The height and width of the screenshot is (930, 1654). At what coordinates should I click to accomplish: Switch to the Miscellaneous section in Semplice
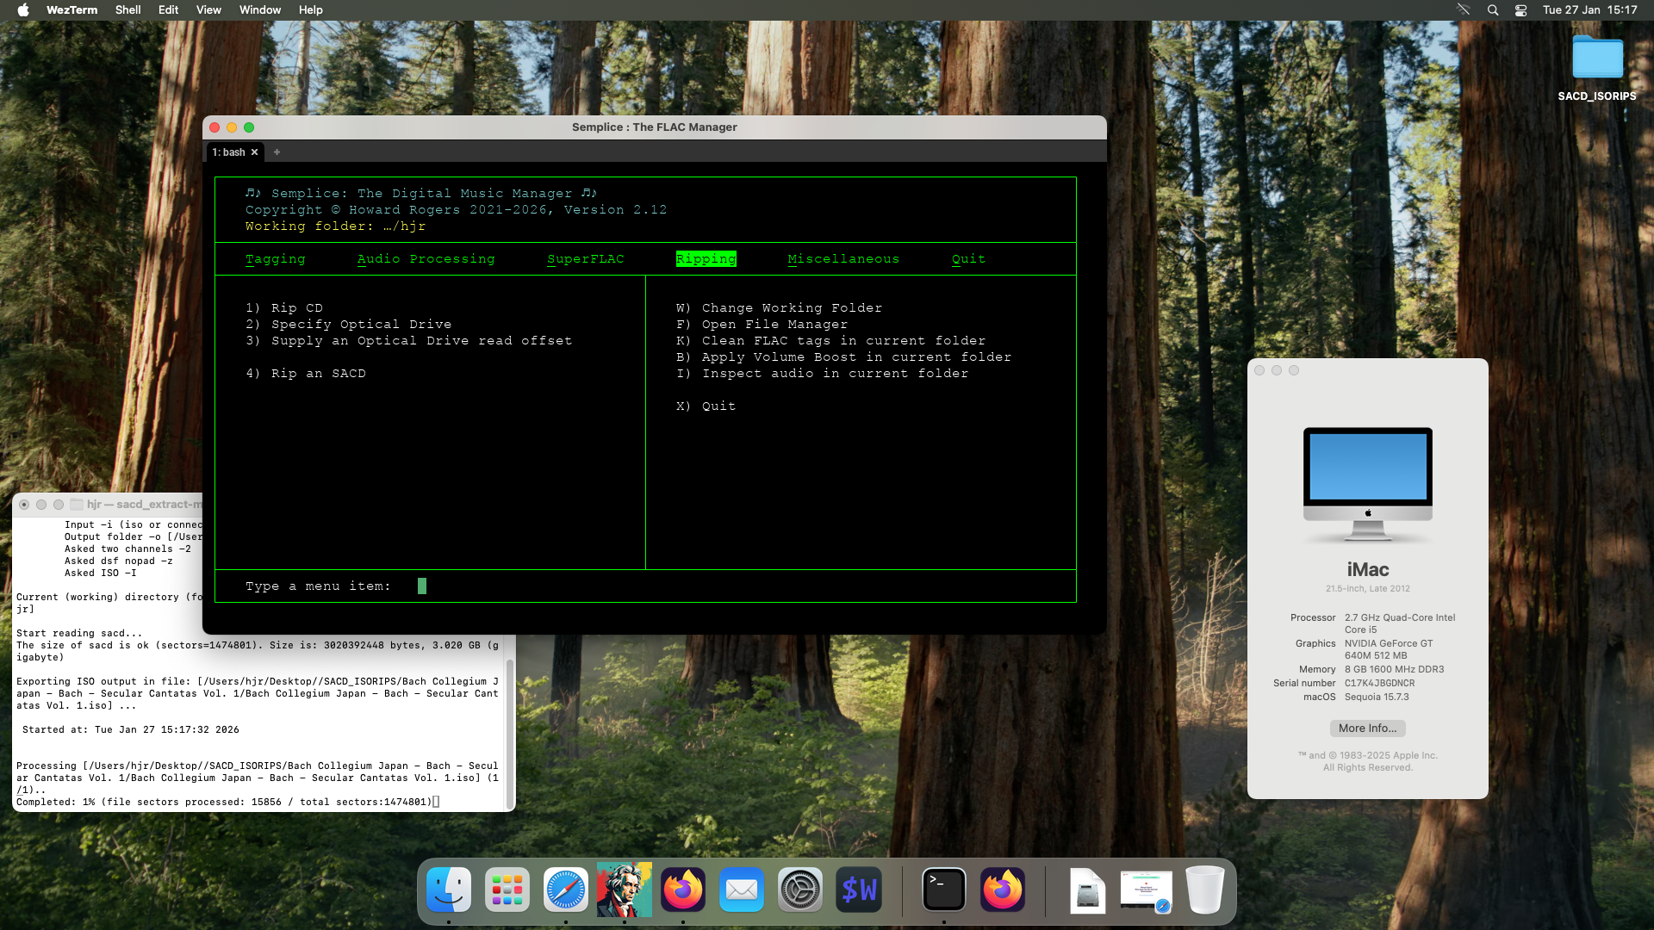click(x=843, y=258)
